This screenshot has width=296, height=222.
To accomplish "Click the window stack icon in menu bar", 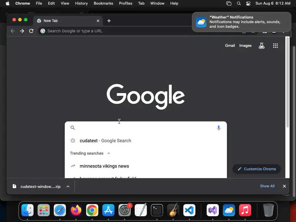I will point(229,3).
